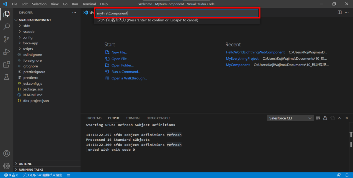Open the Explorer view in activity bar
This screenshot has height=178, width=353.
(6, 14)
